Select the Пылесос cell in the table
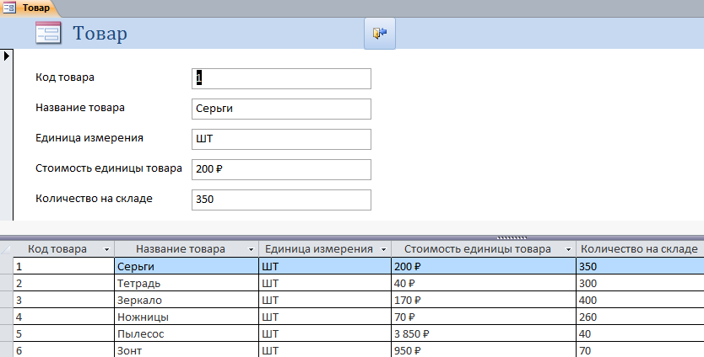 coord(187,333)
